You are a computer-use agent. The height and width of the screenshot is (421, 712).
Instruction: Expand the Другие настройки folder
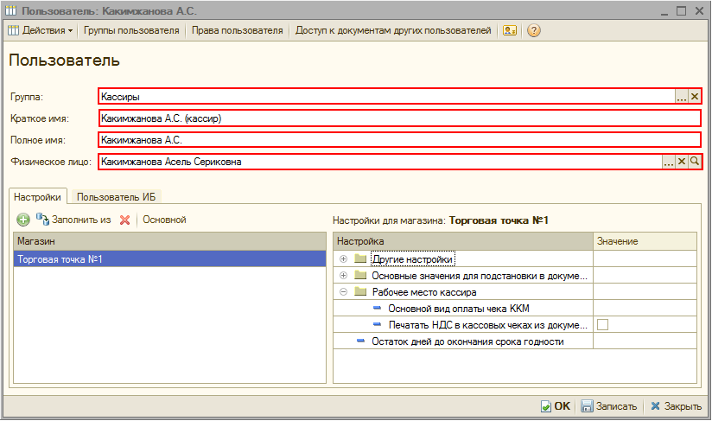click(x=344, y=258)
